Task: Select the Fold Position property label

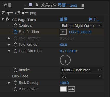Action: coord(29,32)
